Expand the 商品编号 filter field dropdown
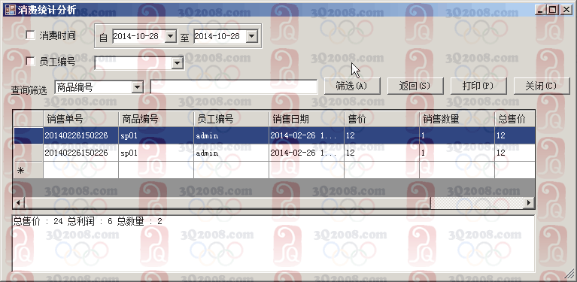Viewport: 577px width, 282px height. click(x=137, y=87)
